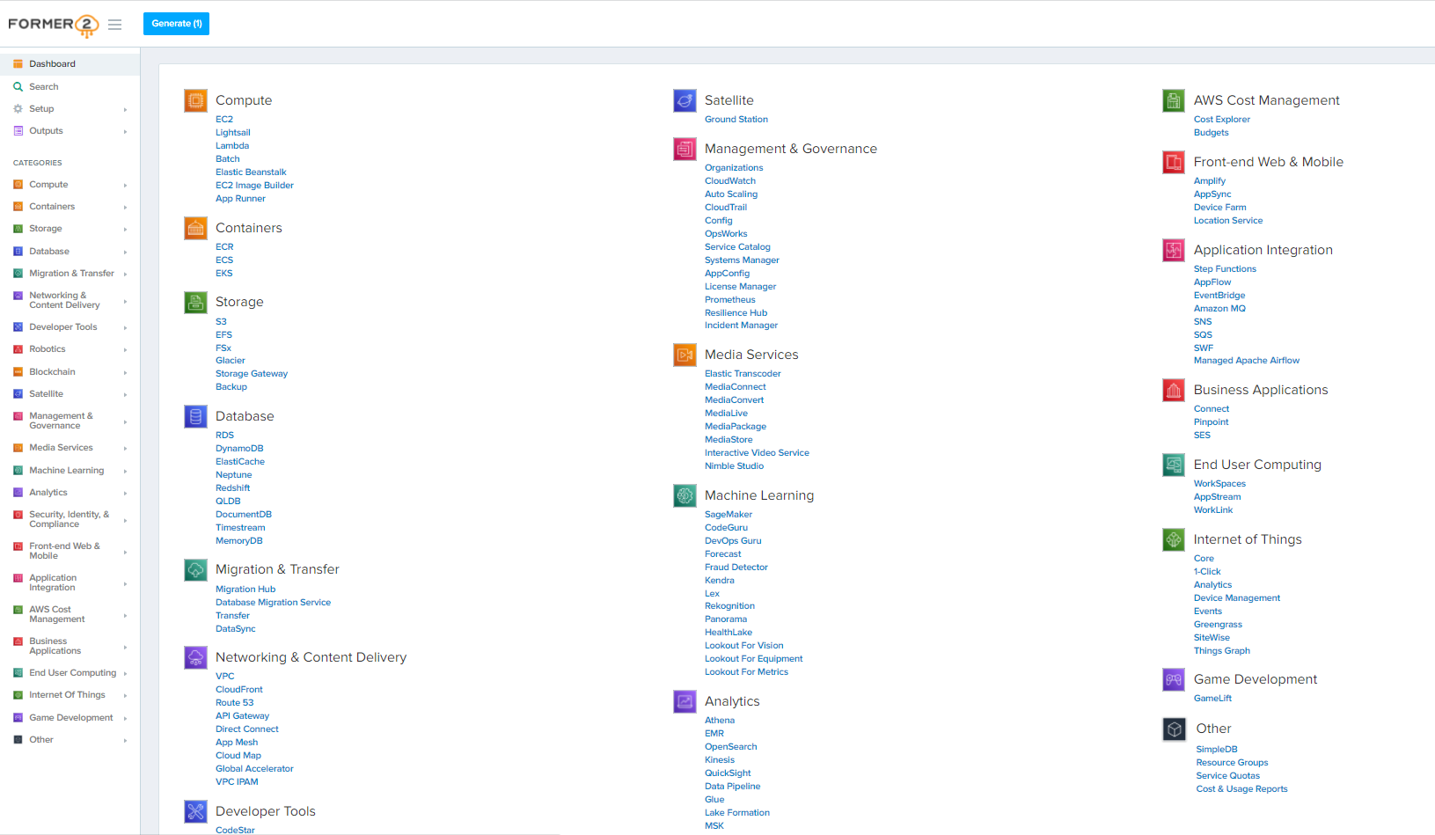Select Robotics in the sidebar categories
Screen dimensions: 1435x835
pos(70,349)
